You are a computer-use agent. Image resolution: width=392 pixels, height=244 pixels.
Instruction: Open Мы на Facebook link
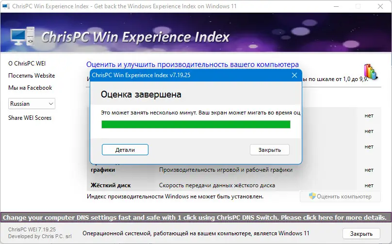pos(30,88)
